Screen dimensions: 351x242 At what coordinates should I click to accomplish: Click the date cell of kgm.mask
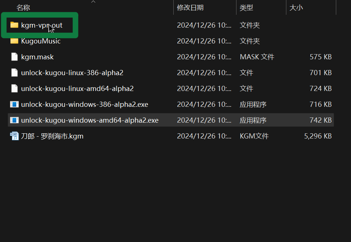[x=204, y=57]
